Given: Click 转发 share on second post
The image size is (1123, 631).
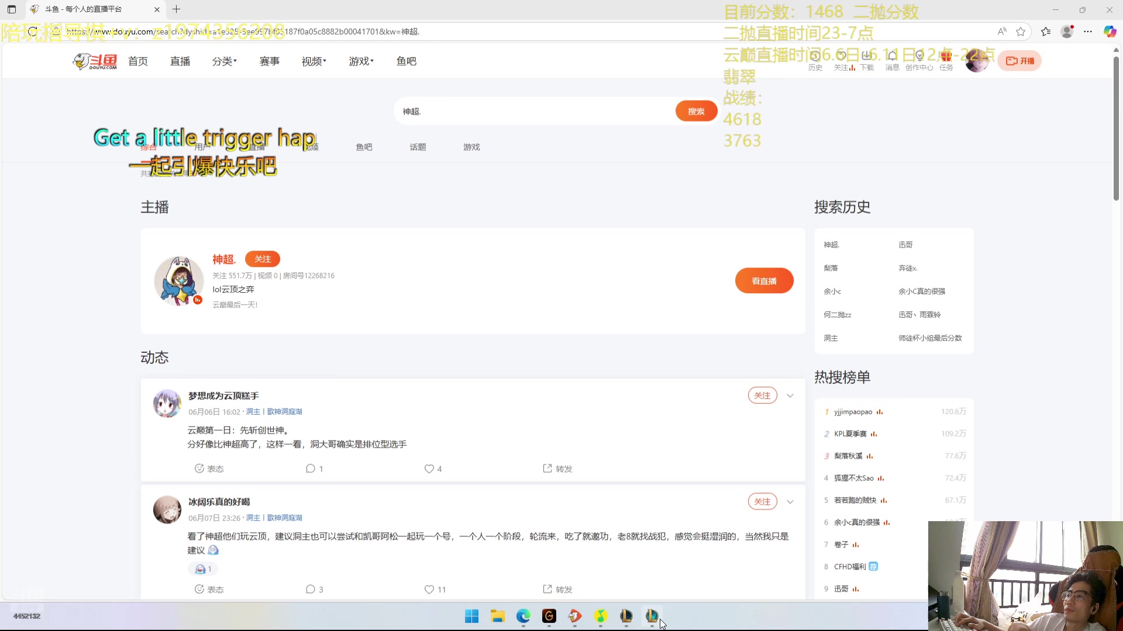Looking at the screenshot, I should [x=557, y=590].
